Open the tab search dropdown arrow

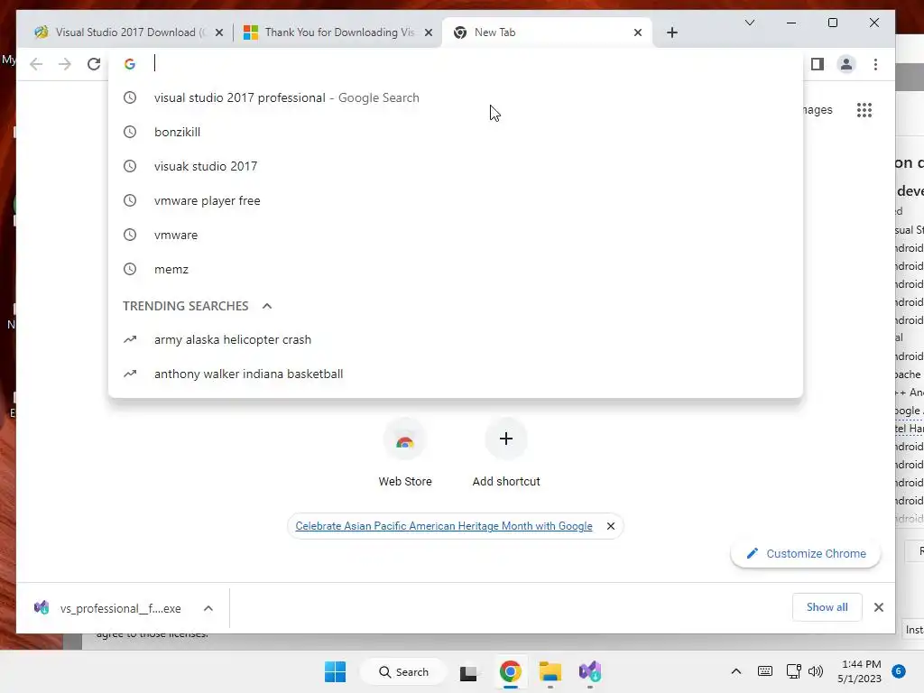tap(750, 23)
